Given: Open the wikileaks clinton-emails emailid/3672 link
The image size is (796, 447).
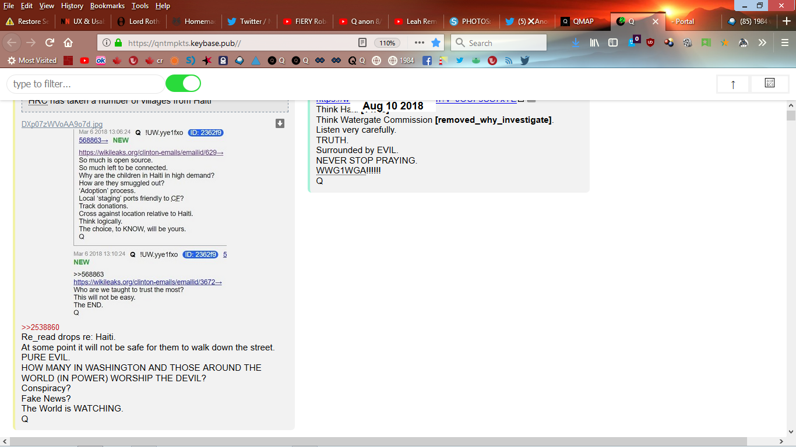Looking at the screenshot, I should (x=147, y=282).
